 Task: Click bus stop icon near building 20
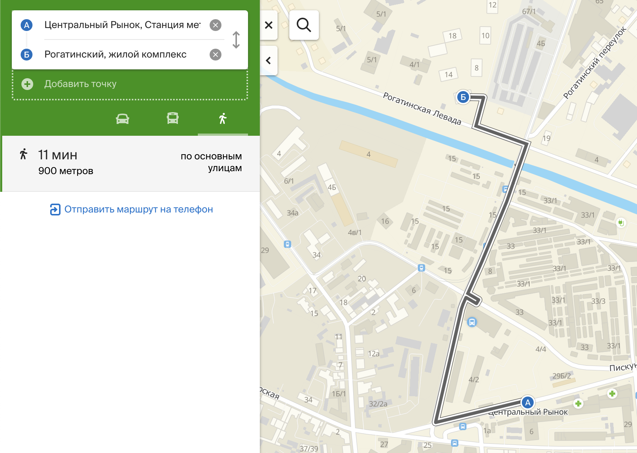pyautogui.click(x=421, y=268)
